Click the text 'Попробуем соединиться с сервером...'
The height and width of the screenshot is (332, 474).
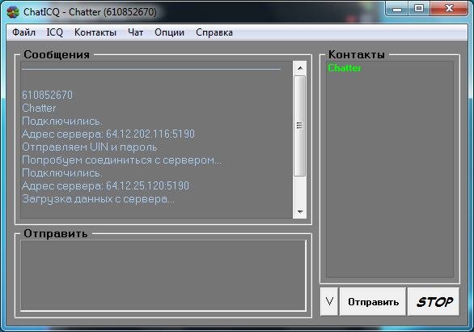coord(121,160)
